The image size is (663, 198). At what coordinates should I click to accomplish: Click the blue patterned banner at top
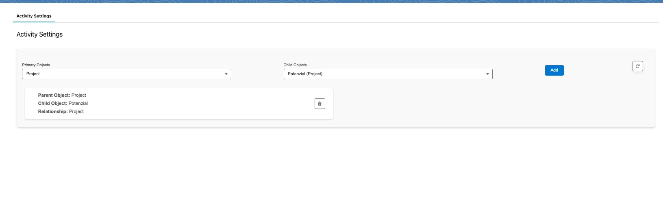pyautogui.click(x=331, y=1)
